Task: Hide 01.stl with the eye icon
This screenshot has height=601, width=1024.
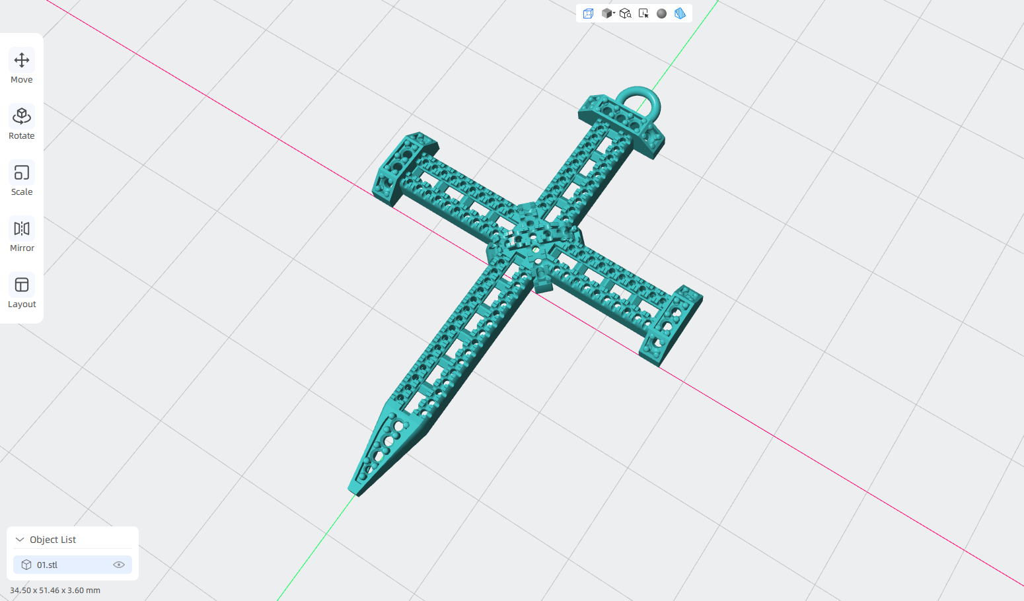Action: (119, 565)
